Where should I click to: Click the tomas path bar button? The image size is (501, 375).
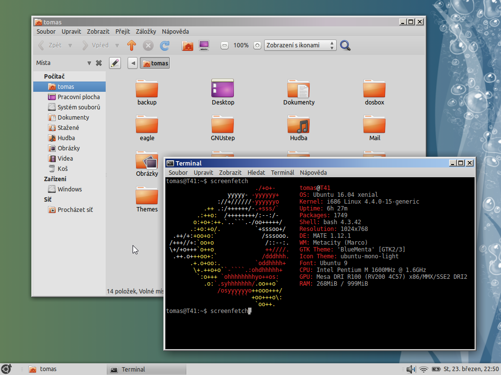click(155, 63)
